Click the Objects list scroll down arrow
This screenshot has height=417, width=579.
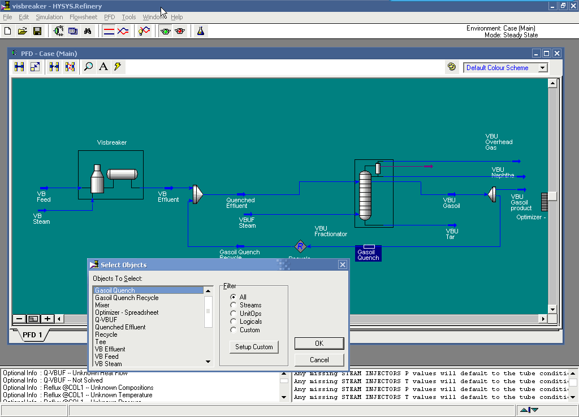pyautogui.click(x=208, y=362)
